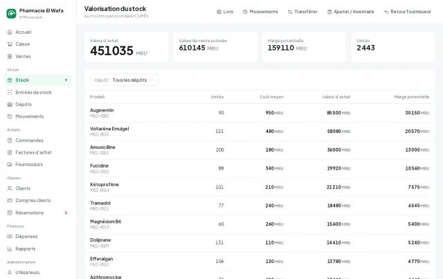
Task: Click the Commandes clipboard icon
Action: tap(10, 141)
